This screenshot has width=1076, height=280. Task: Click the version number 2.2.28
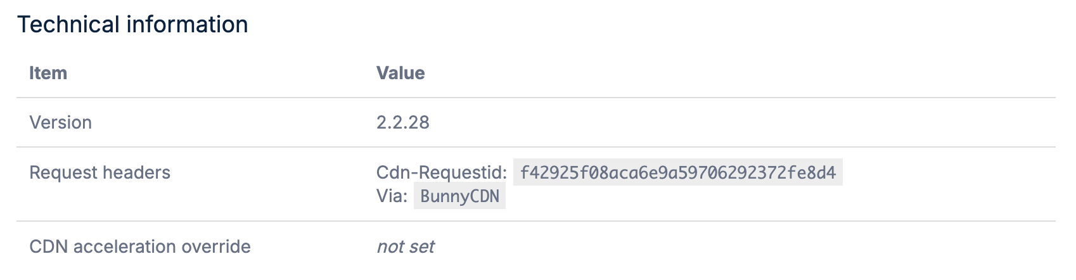point(403,122)
